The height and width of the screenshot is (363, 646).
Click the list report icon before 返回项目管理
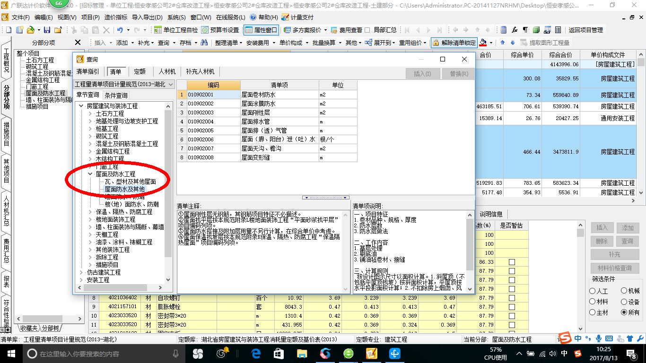[557, 30]
